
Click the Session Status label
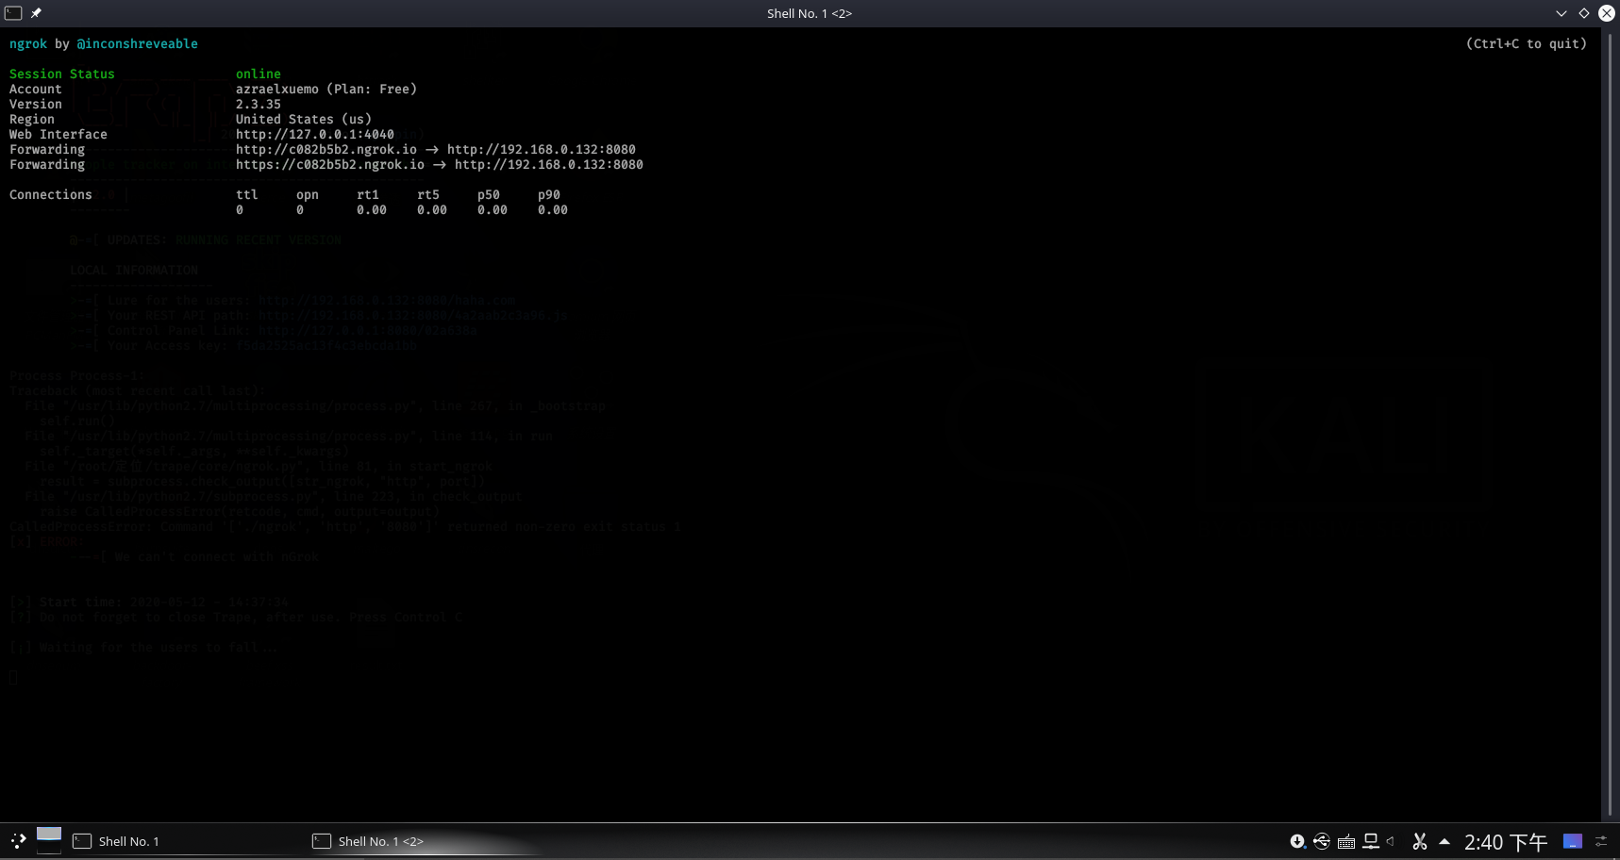pos(62,74)
